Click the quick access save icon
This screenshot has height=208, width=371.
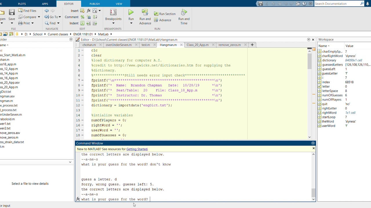261,4
